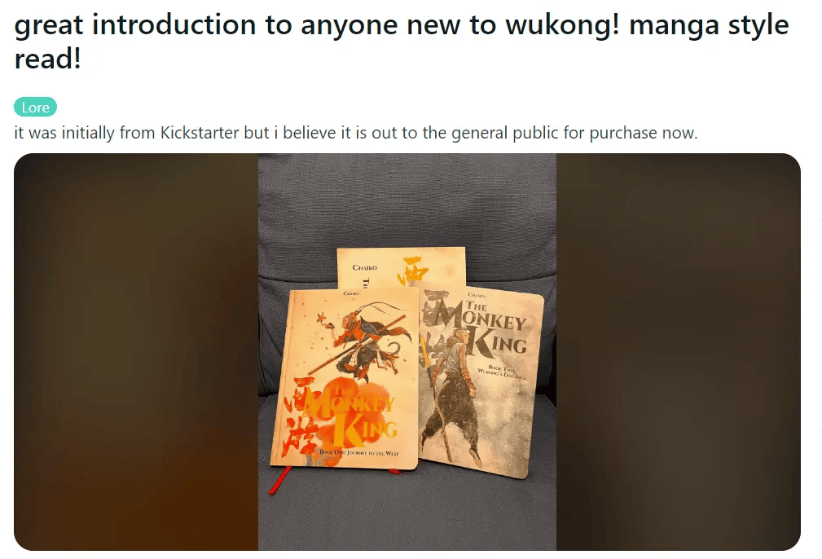Click the red ribbon bookmark below book one
Viewport: 822px width, 559px height.
pos(280,481)
